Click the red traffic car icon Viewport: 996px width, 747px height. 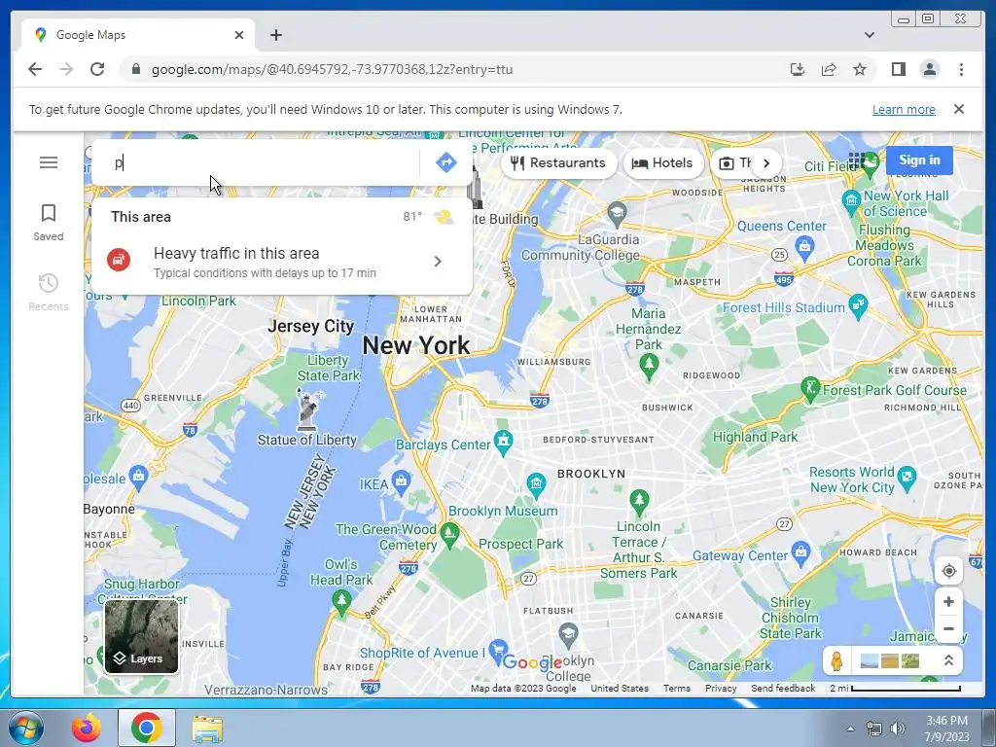(119, 260)
